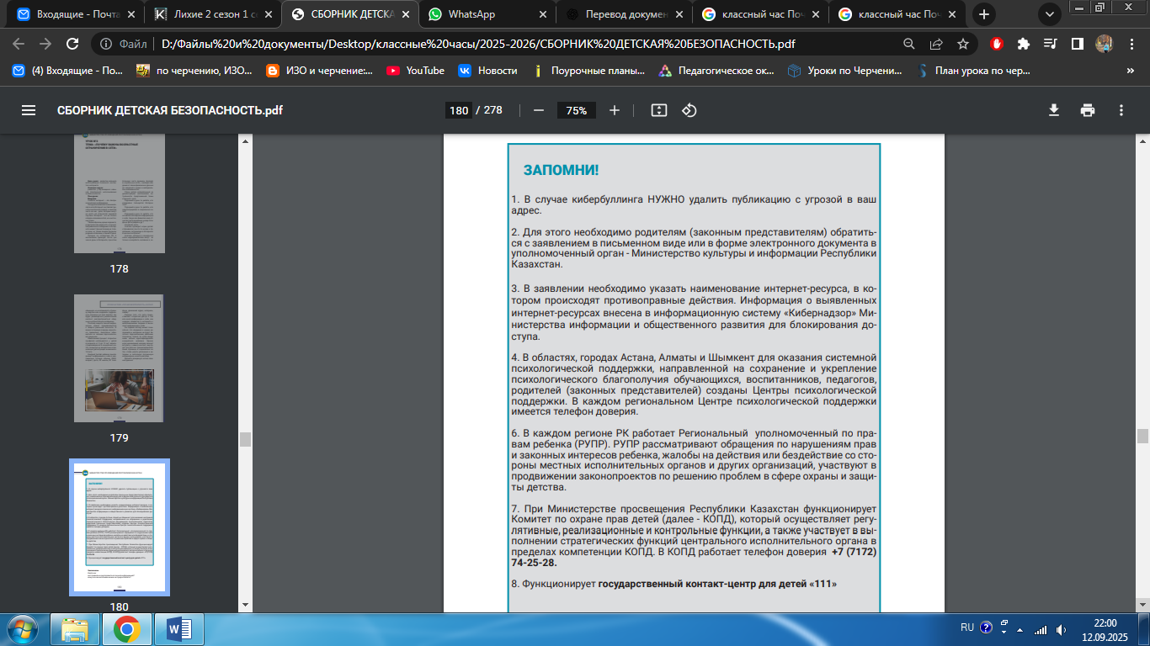Click the phone number +7 (7172) 74-25-28
Screen dimensions: 1150x646
point(695,558)
